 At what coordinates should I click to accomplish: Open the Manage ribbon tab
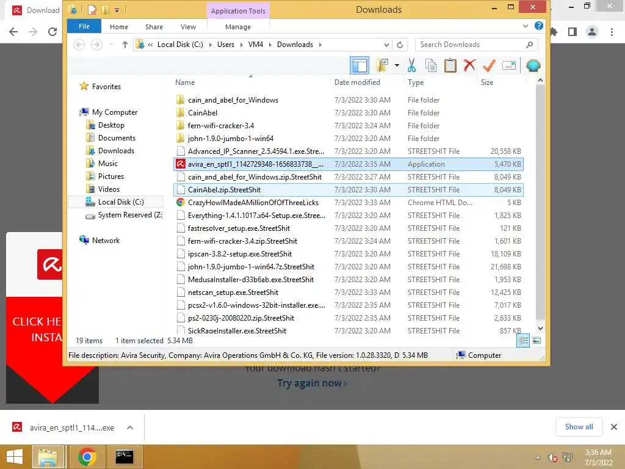(x=238, y=27)
